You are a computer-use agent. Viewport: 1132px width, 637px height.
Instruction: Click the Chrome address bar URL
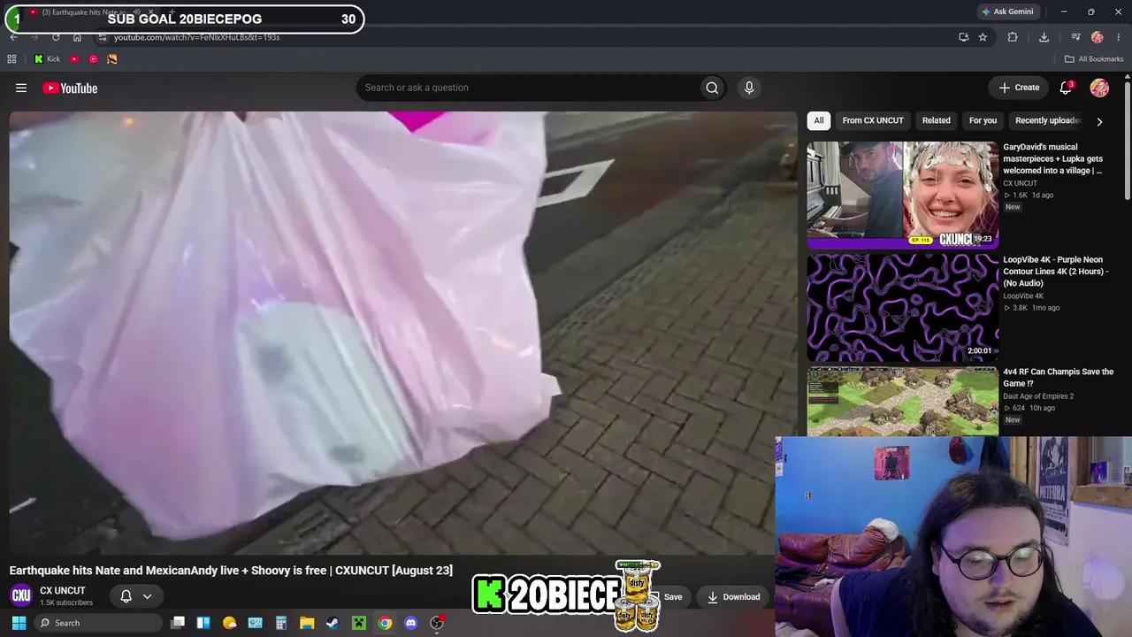coord(196,37)
